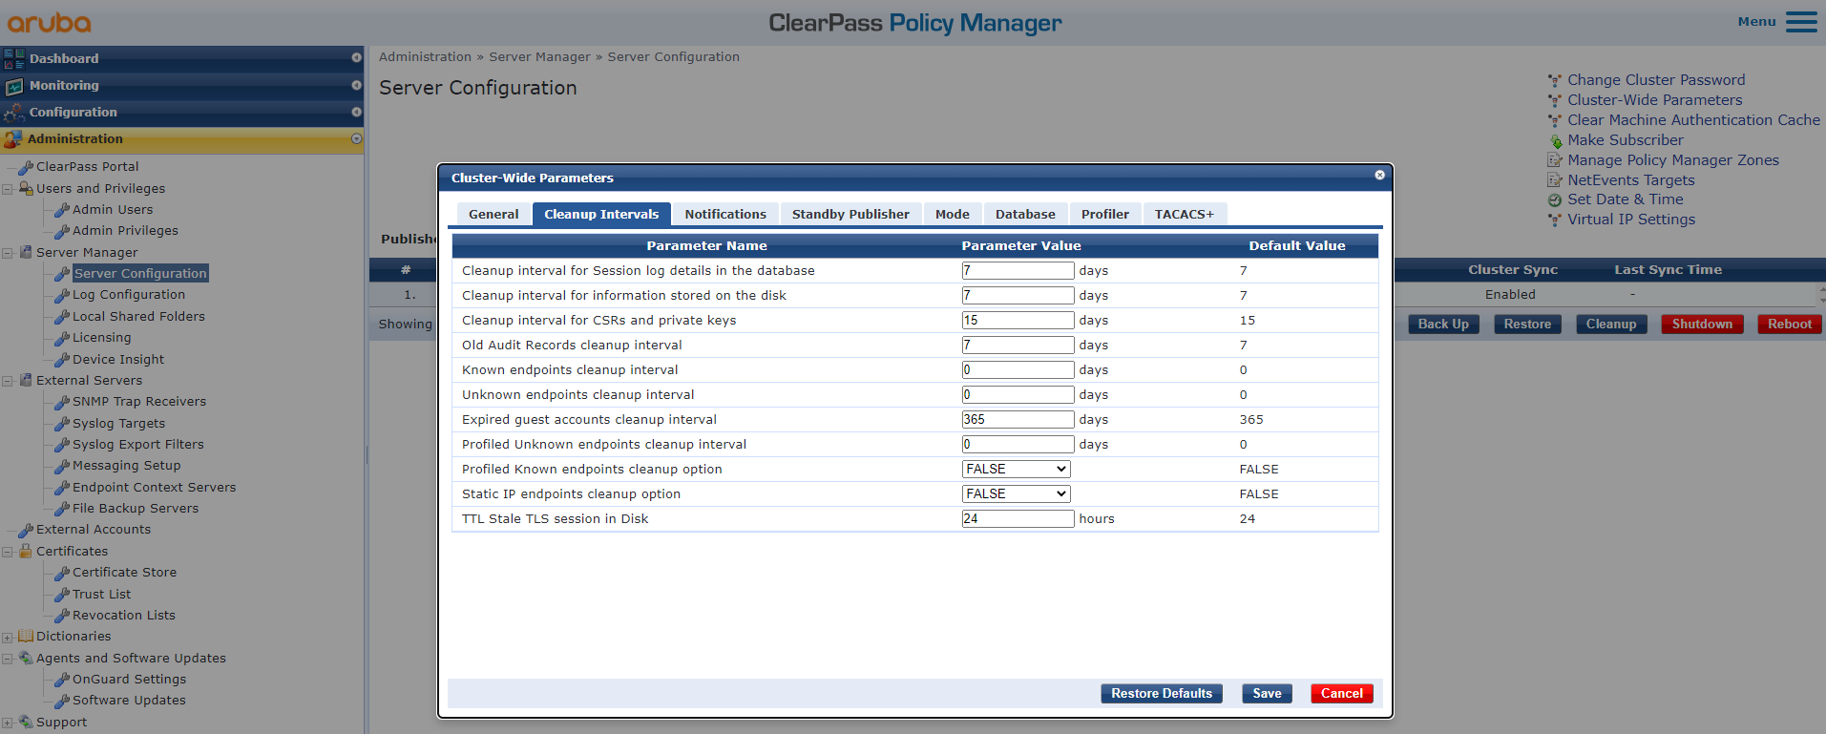Open the hamburger Menu icon
The height and width of the screenshot is (734, 1826).
click(1801, 22)
